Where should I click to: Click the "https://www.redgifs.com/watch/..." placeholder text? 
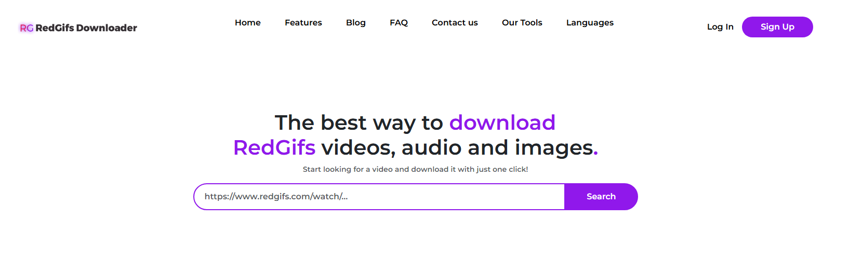point(276,197)
